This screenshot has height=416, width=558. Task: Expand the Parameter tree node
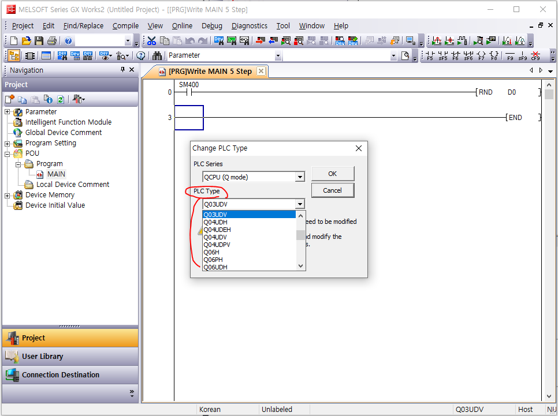pos(7,111)
